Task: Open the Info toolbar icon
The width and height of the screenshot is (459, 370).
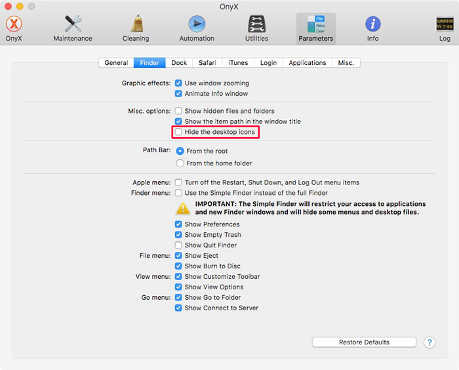Action: (x=372, y=24)
